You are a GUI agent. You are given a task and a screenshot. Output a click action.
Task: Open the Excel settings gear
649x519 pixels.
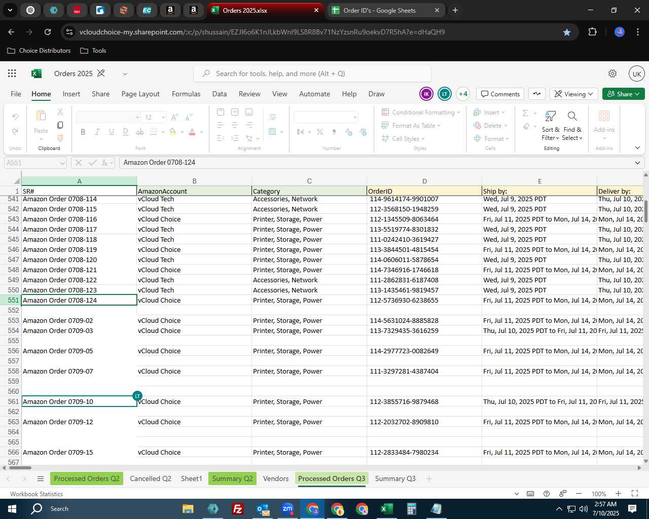pyautogui.click(x=612, y=73)
